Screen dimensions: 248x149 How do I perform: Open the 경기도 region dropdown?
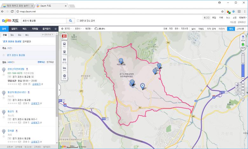[67, 29]
